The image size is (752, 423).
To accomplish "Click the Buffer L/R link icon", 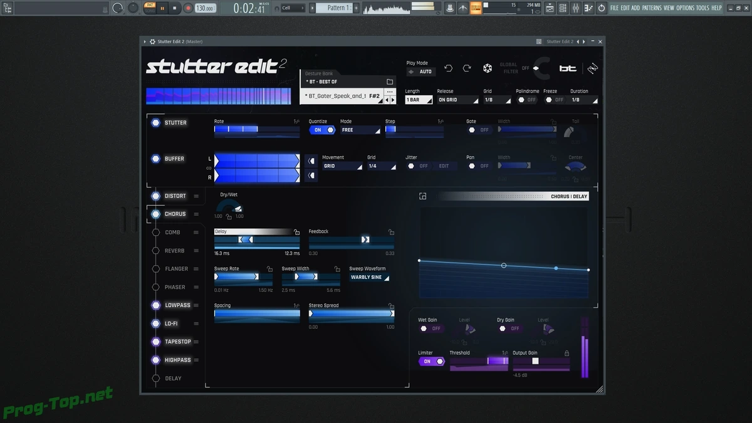I will coord(209,168).
